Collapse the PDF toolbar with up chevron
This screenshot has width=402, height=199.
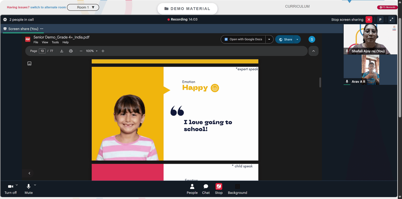(x=313, y=51)
